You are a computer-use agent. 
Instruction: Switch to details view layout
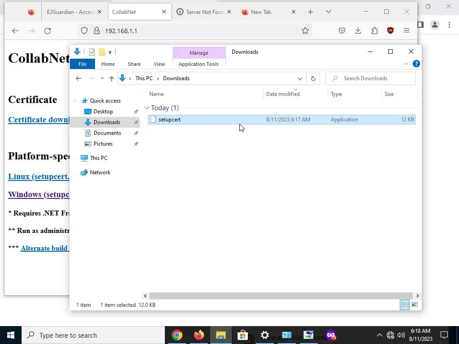405,305
